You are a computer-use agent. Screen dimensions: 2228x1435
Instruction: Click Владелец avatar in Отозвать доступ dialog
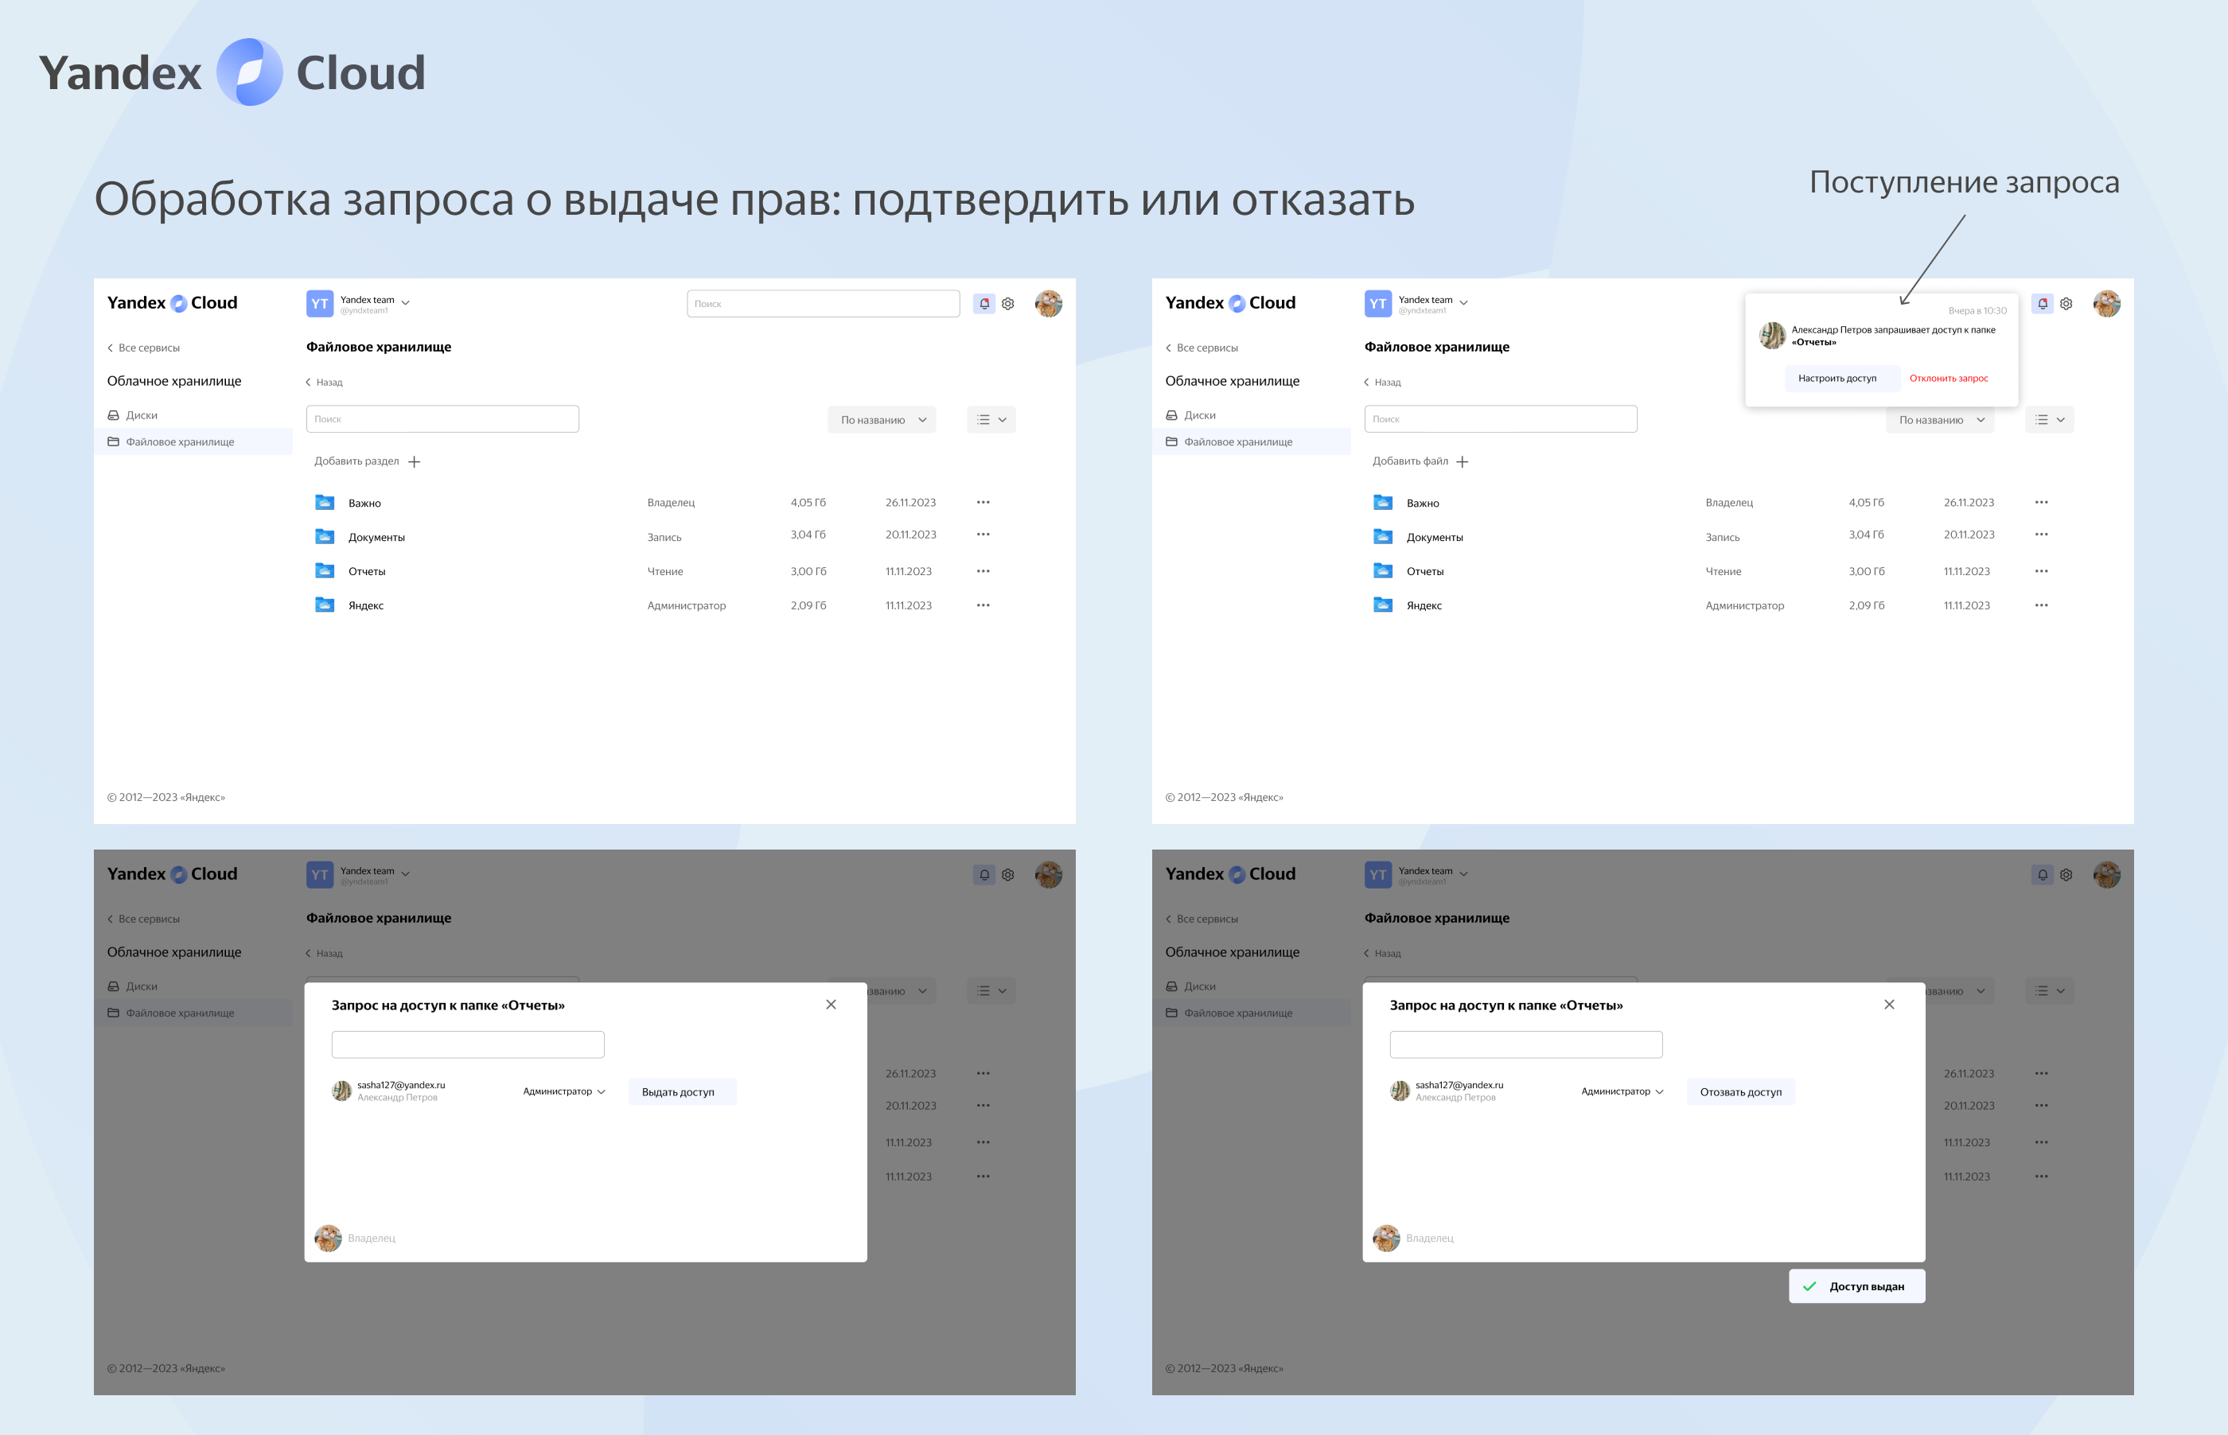(x=1385, y=1239)
